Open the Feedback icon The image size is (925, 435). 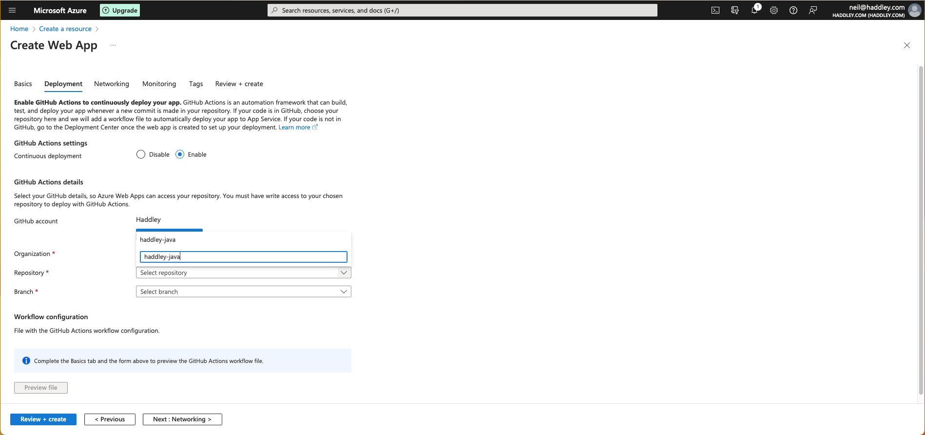(813, 10)
